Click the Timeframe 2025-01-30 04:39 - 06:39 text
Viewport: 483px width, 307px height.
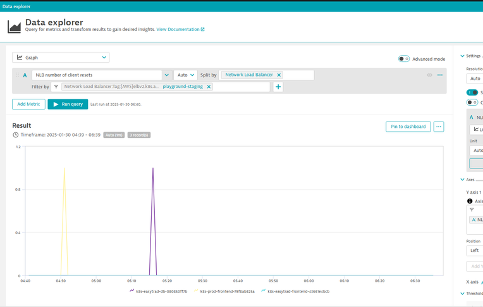click(61, 135)
